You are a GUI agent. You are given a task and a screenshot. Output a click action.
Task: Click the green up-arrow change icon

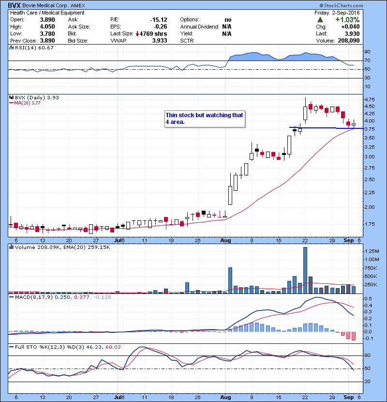tap(320, 20)
